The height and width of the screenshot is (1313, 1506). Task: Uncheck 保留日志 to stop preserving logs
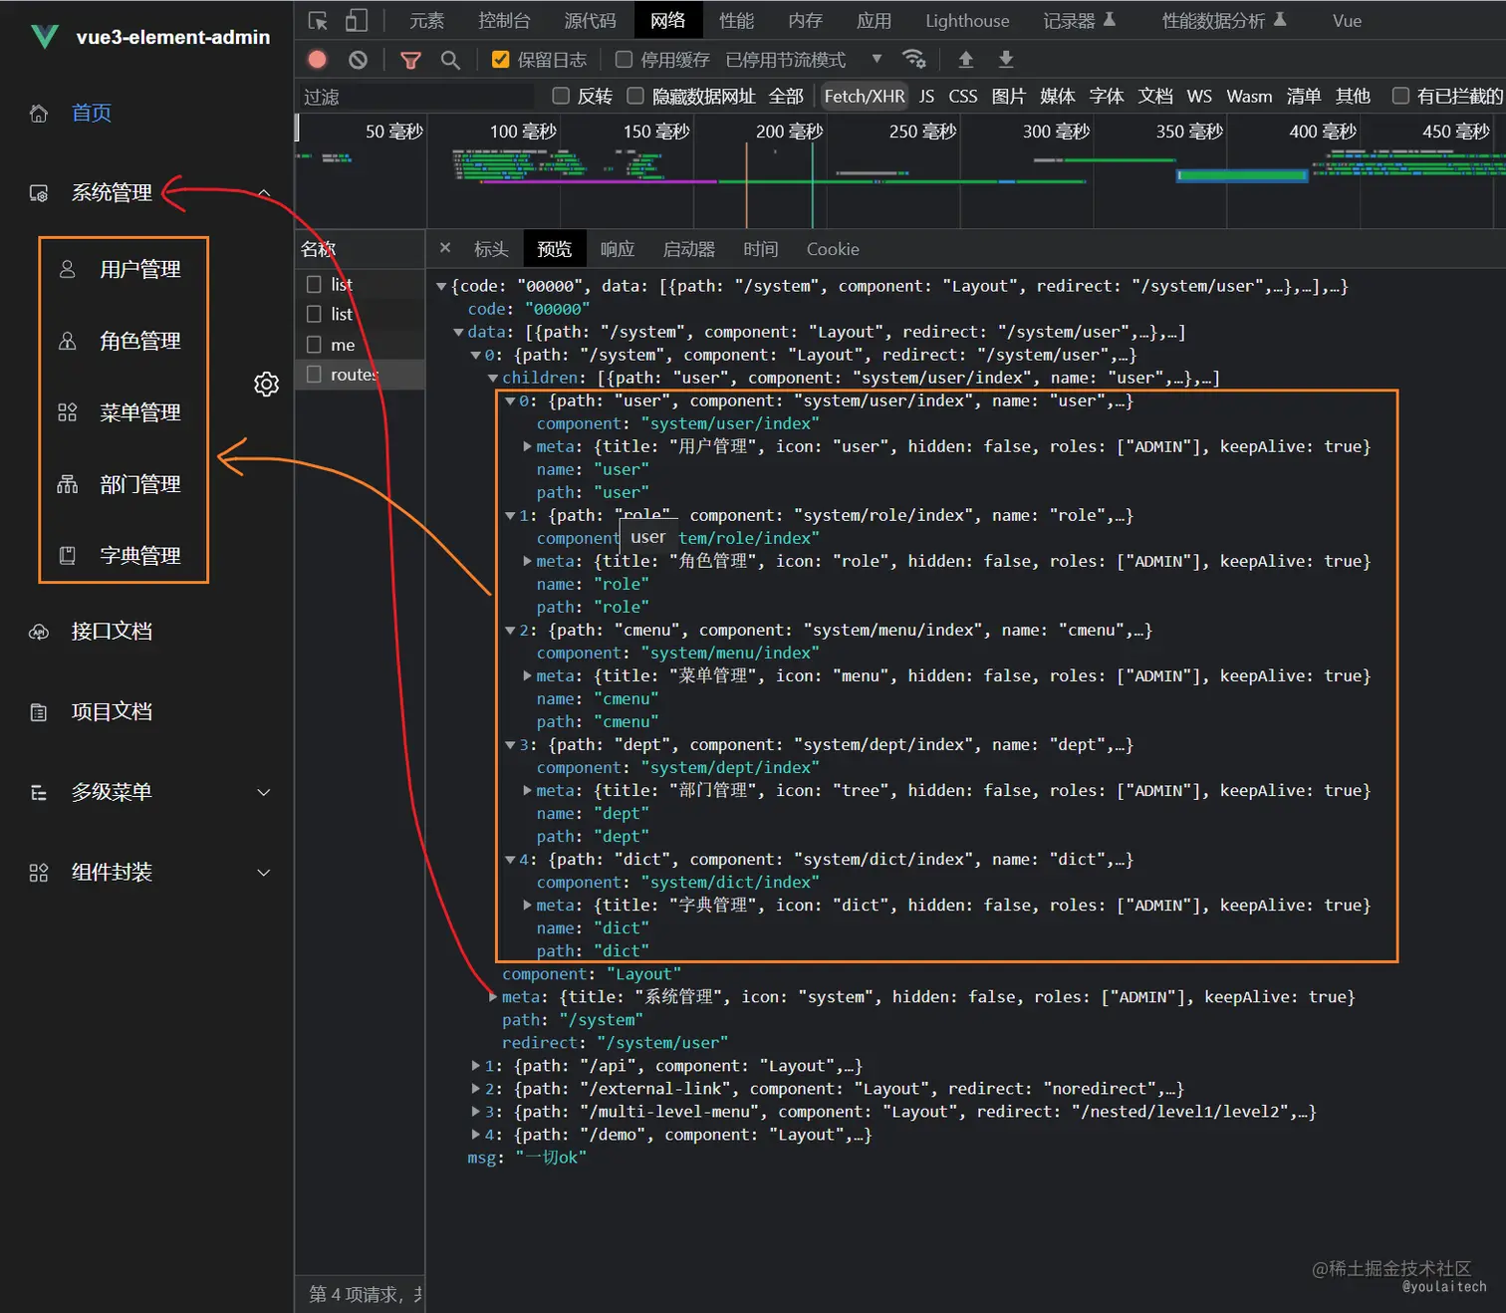pos(500,59)
